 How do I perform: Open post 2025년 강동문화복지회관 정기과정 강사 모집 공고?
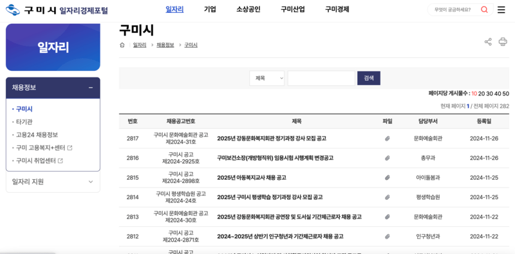point(272,139)
